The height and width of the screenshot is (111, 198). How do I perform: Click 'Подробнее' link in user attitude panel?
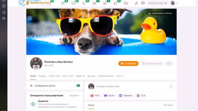74,96
